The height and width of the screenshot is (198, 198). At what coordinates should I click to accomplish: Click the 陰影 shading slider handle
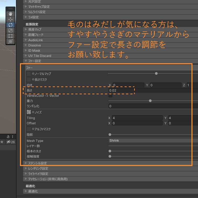tap(110, 135)
